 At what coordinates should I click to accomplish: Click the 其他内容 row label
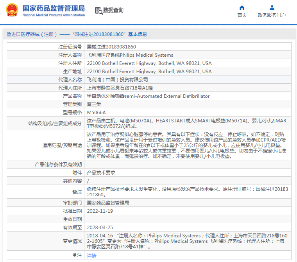72,181
